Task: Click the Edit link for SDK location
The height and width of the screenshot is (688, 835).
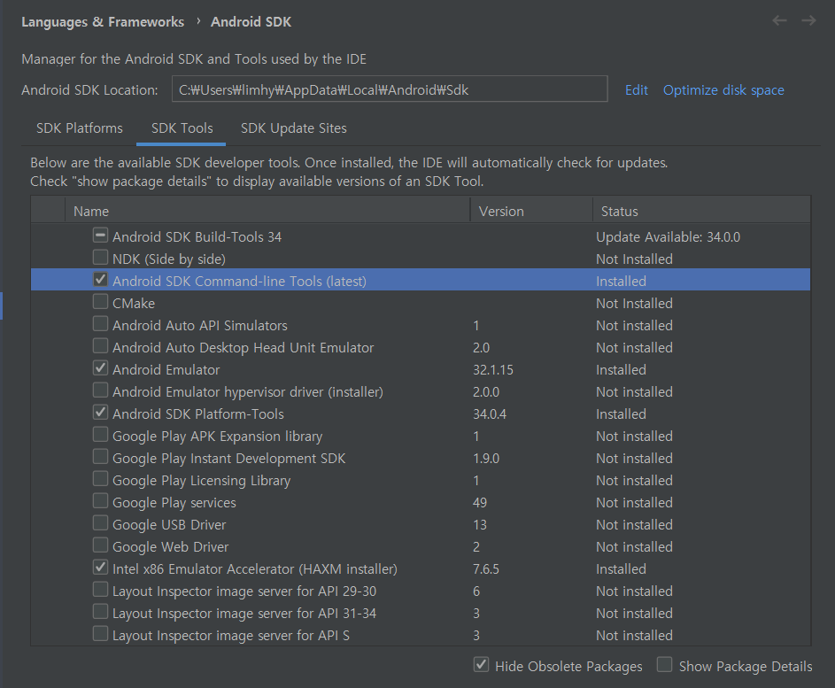Action: 637,90
